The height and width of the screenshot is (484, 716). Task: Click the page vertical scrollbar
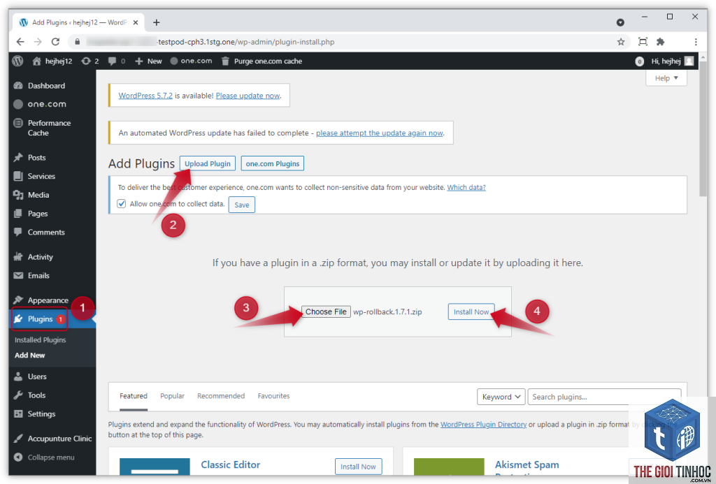coord(703,129)
